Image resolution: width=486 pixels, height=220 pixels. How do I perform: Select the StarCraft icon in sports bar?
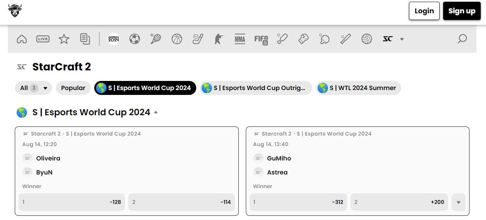tap(388, 39)
